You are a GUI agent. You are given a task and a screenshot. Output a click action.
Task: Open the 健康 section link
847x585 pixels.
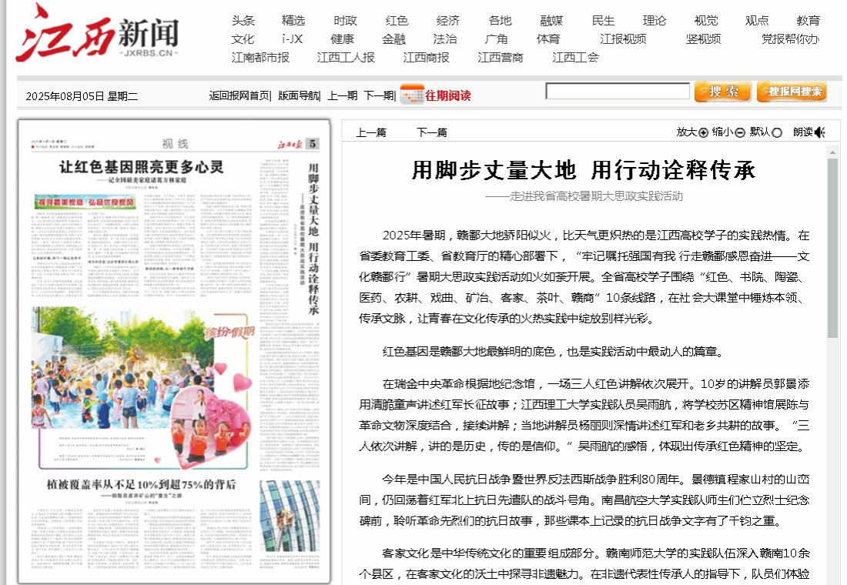pyautogui.click(x=342, y=39)
